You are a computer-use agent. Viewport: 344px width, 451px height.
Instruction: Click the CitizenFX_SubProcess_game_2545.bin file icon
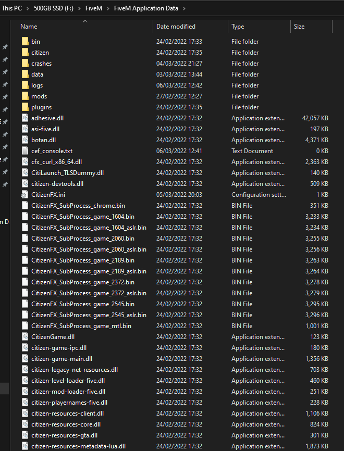[x=25, y=304]
